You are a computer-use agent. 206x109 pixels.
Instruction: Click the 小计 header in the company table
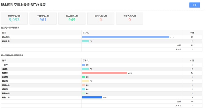(x=192, y=33)
